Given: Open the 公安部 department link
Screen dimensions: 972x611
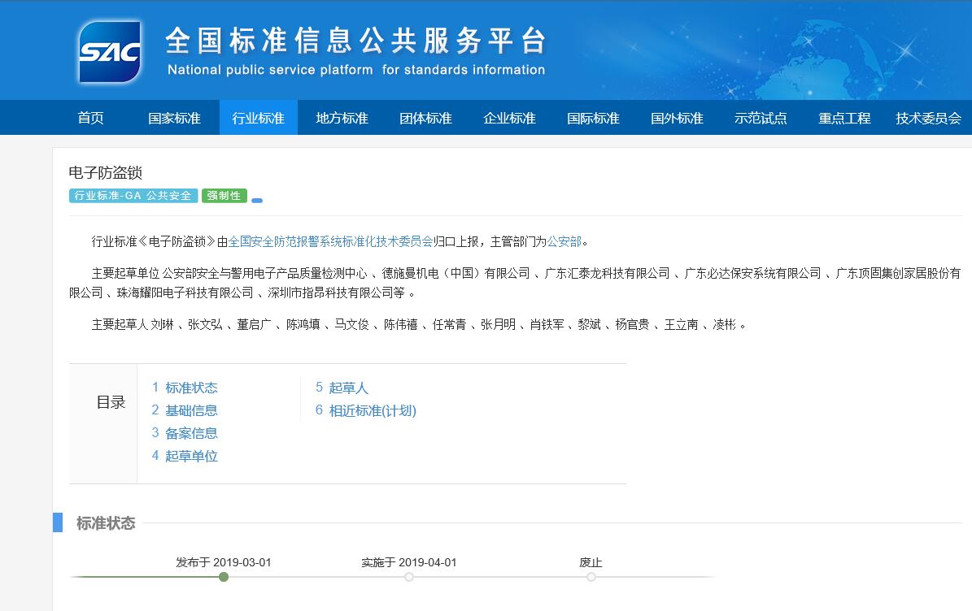Looking at the screenshot, I should click(x=564, y=241).
